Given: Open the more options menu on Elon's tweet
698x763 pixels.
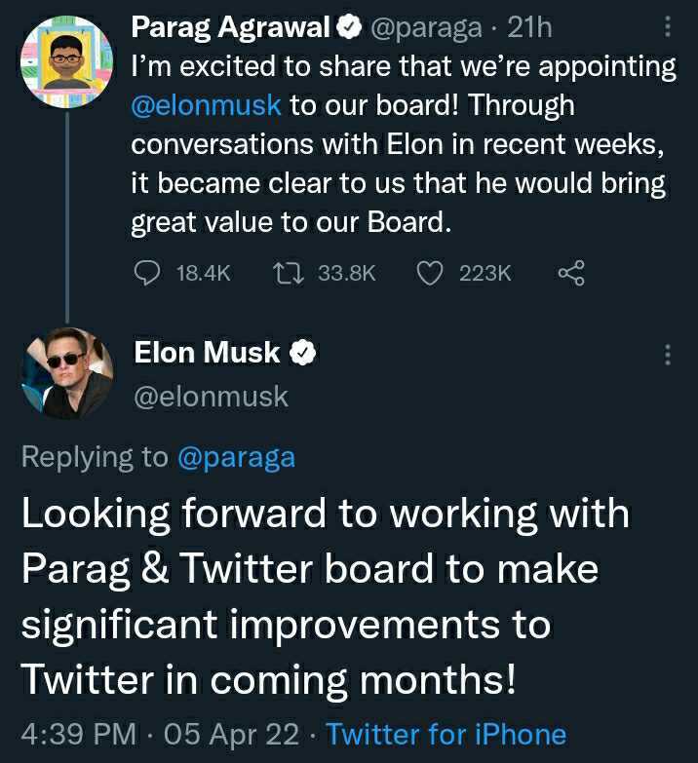Looking at the screenshot, I should pos(668,355).
